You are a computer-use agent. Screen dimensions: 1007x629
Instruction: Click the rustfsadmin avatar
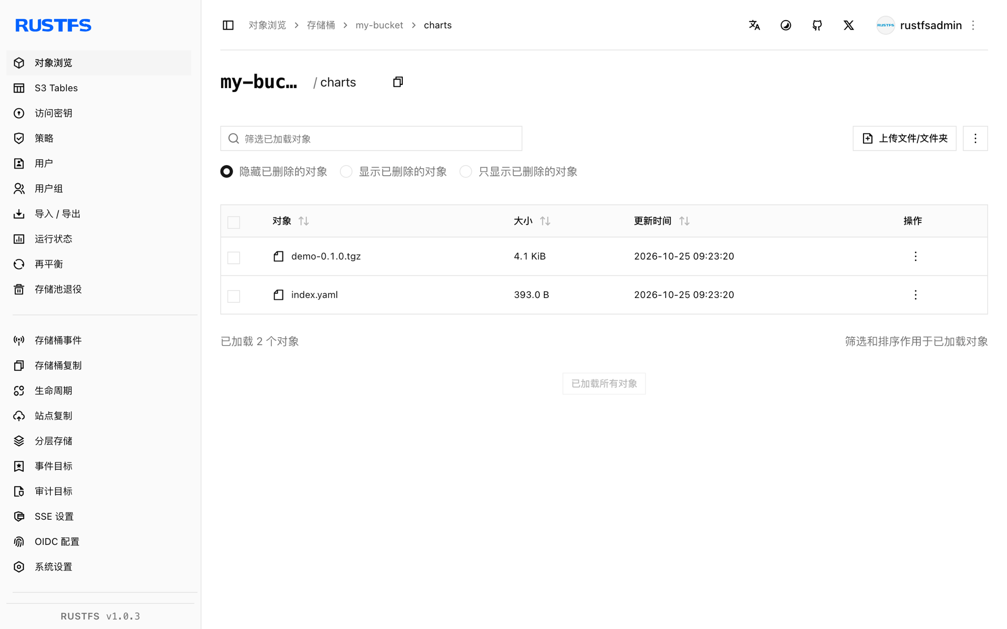click(x=885, y=25)
